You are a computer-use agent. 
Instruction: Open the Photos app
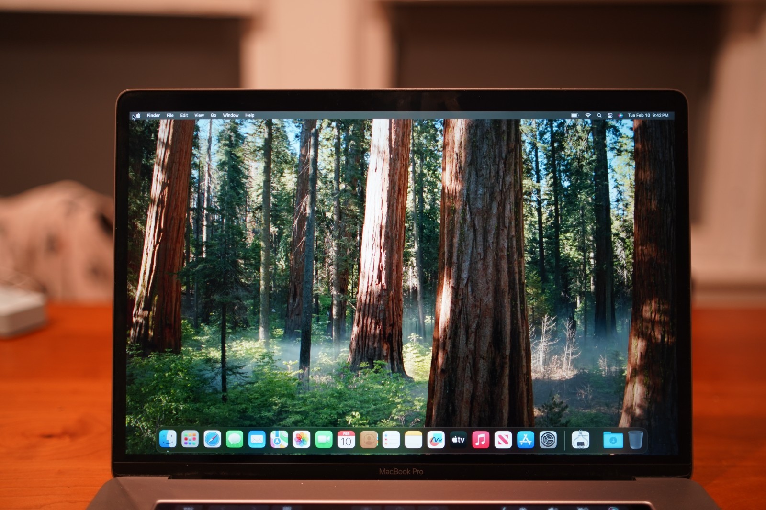(302, 439)
